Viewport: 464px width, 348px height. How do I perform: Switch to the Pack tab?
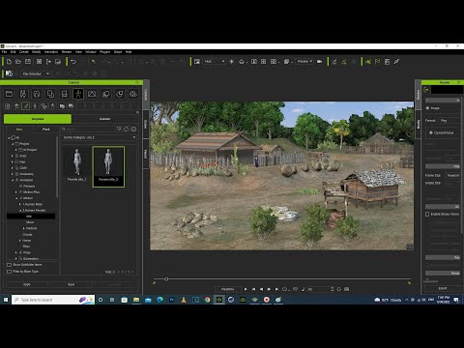(46, 130)
